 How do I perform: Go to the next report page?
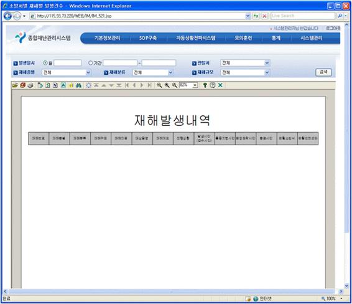[142, 85]
